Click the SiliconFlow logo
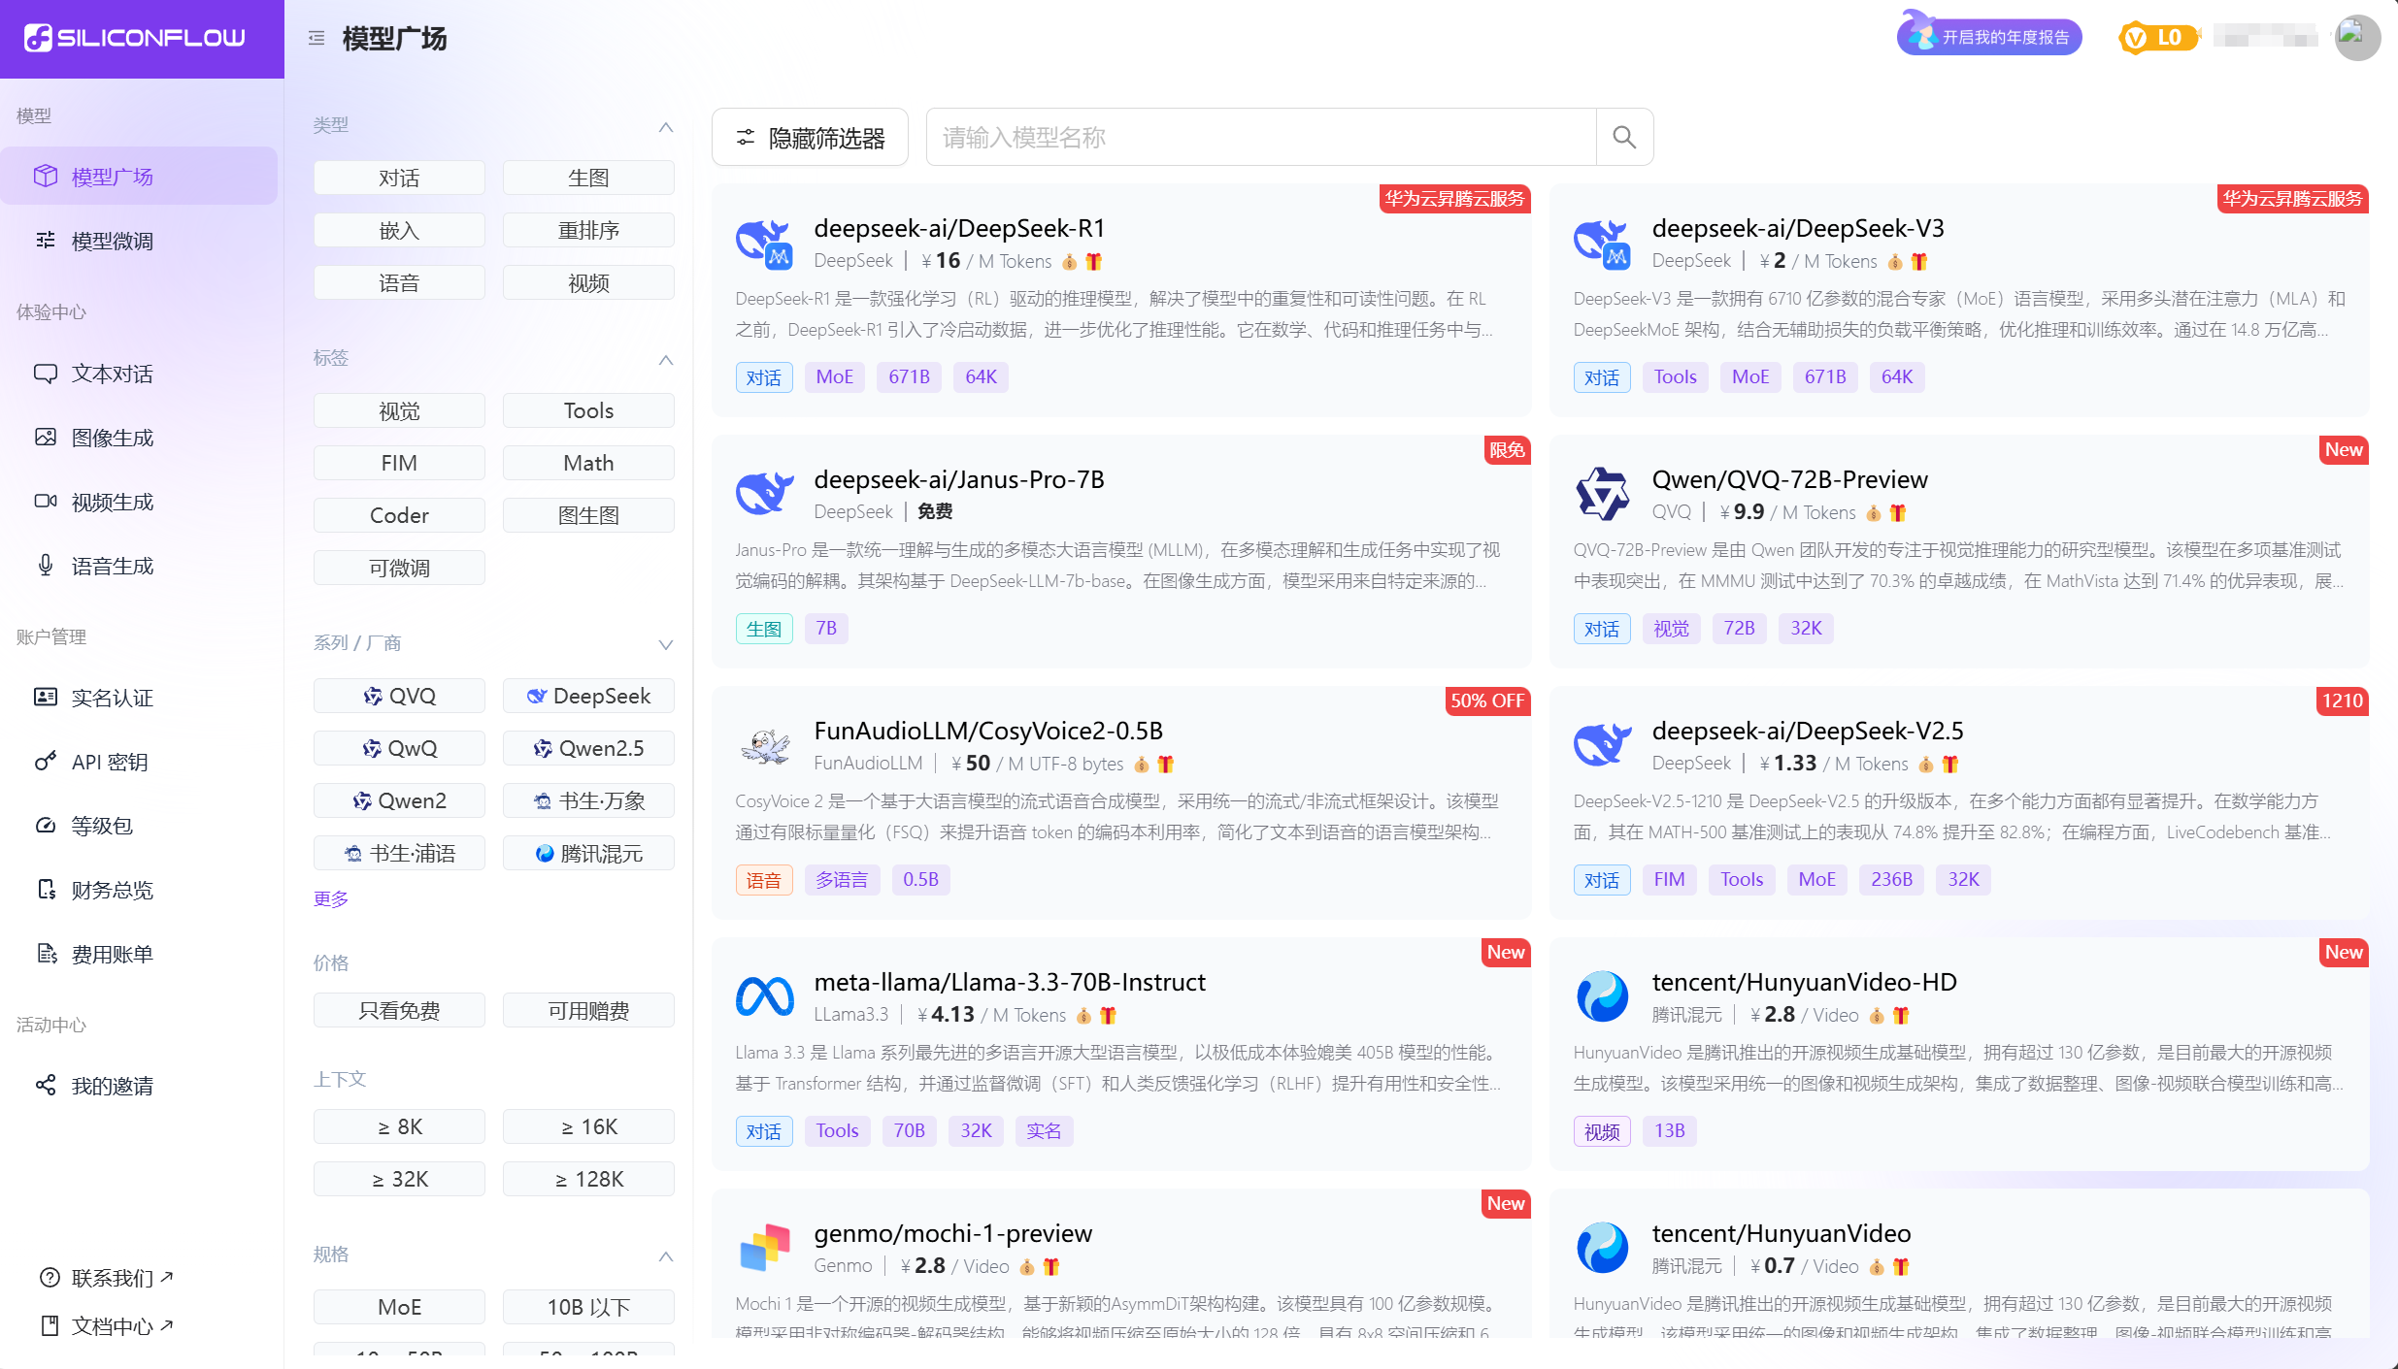 pyautogui.click(x=135, y=38)
